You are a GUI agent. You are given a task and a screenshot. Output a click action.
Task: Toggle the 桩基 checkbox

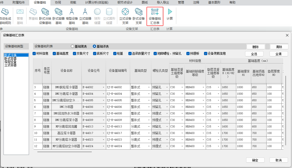coord(115,54)
